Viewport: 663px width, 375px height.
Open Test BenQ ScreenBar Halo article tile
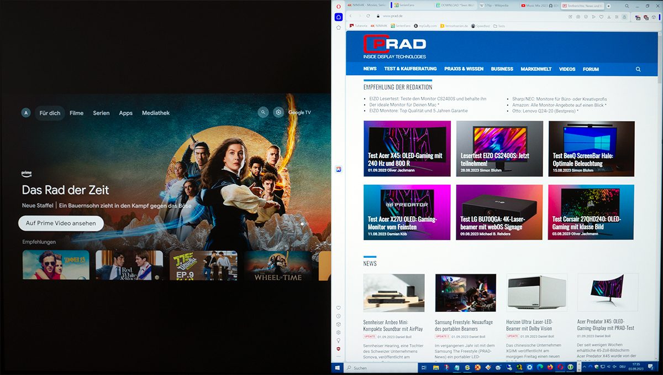click(591, 148)
